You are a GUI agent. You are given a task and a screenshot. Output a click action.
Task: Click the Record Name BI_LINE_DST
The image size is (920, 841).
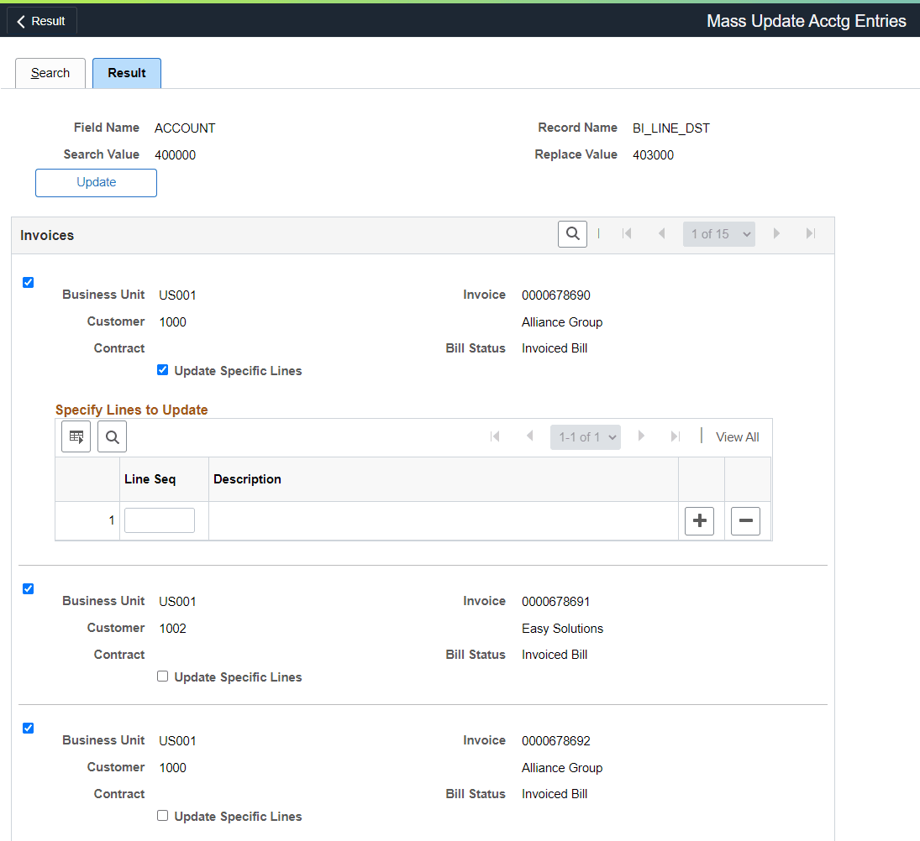click(671, 128)
